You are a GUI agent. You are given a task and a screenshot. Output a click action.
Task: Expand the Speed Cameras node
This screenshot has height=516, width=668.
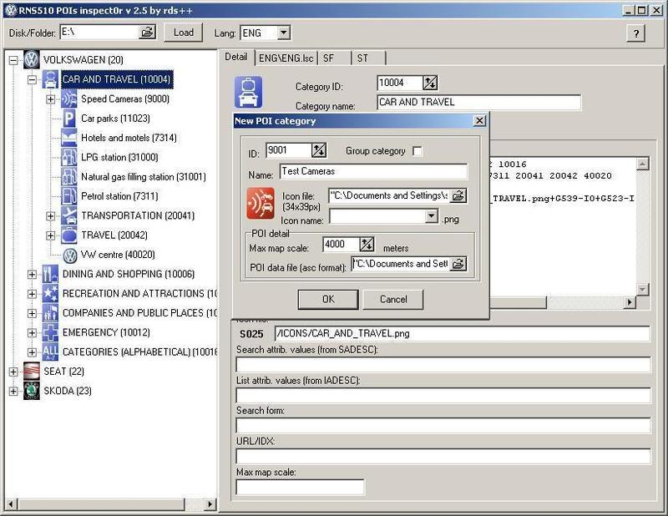point(51,99)
